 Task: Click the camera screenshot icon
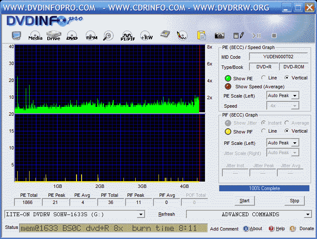pos(219,36)
